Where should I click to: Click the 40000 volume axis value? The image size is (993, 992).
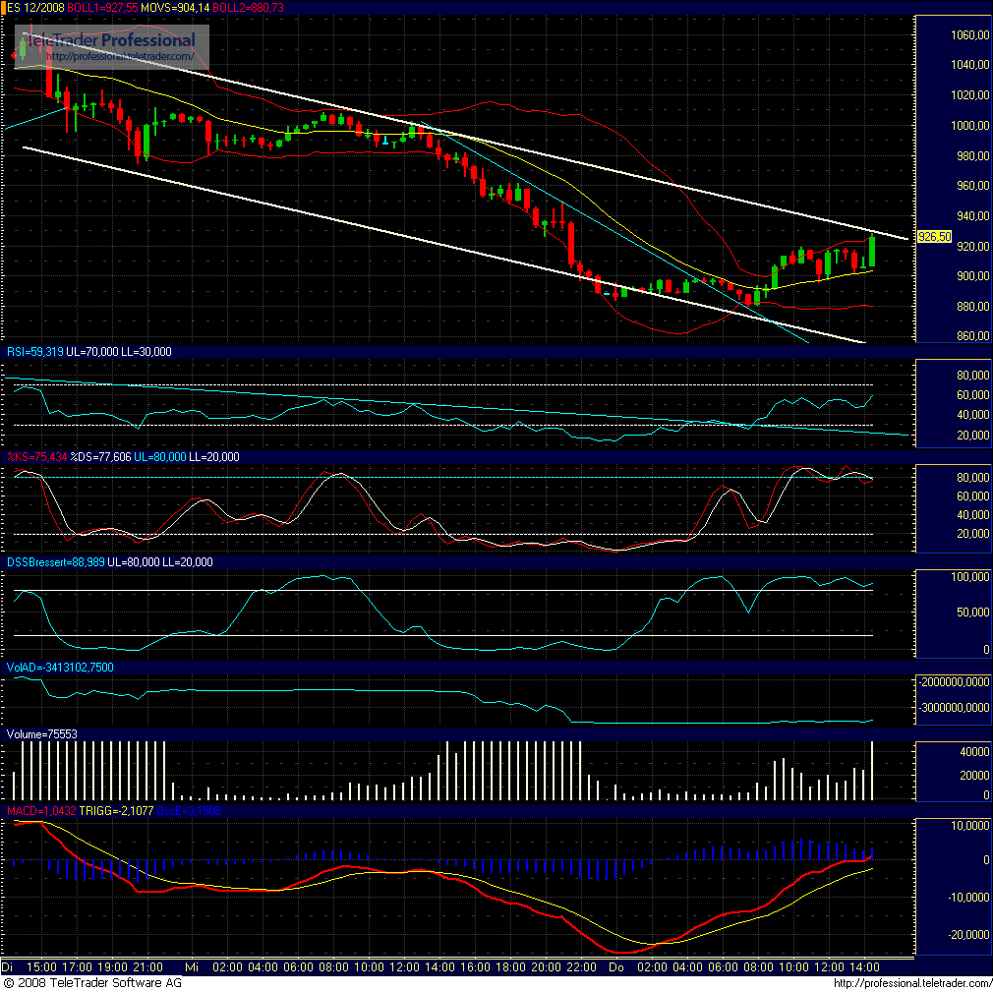point(974,752)
